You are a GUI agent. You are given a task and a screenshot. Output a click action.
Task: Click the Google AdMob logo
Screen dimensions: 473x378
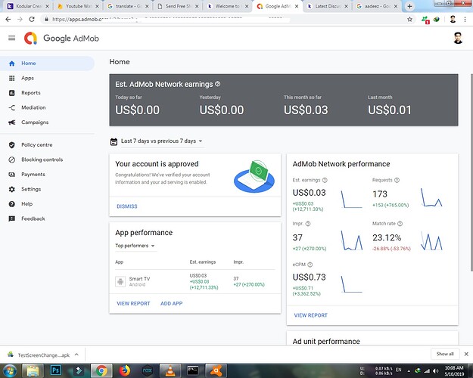[x=61, y=39]
